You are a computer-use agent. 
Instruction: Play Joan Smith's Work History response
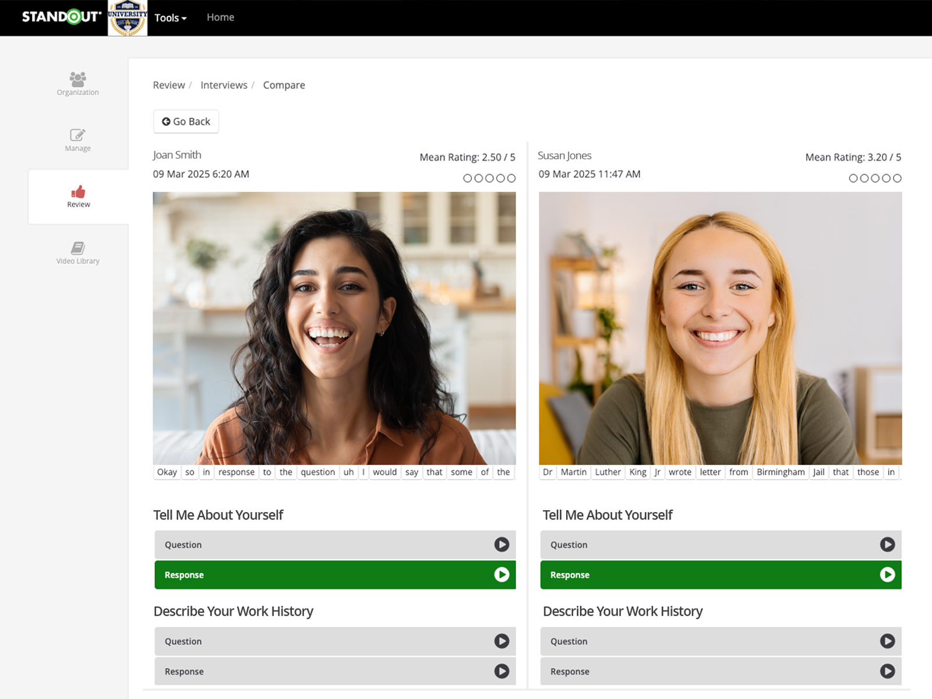501,671
